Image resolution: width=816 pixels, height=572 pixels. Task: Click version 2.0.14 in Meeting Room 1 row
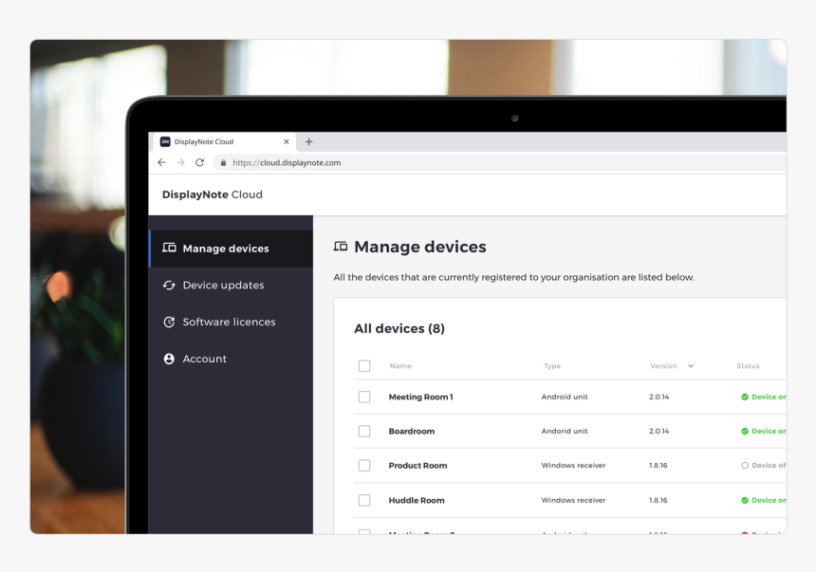[659, 397]
